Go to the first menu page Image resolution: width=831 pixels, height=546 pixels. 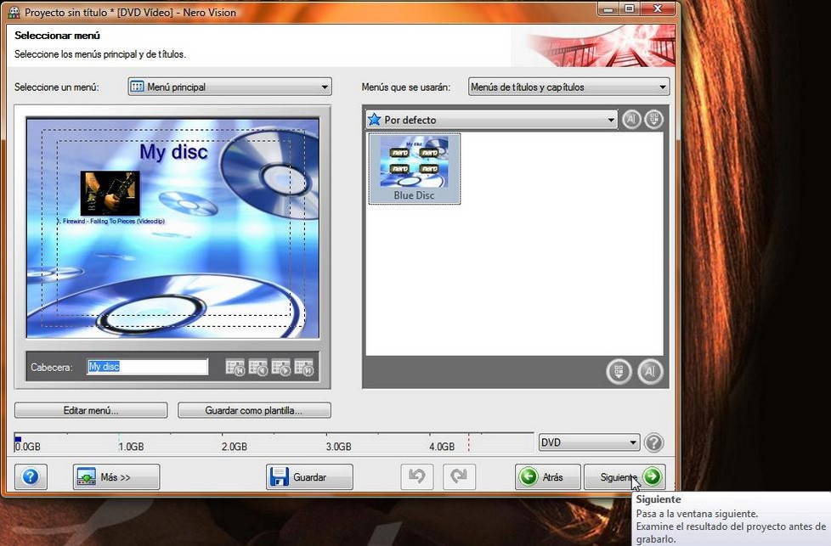(235, 367)
